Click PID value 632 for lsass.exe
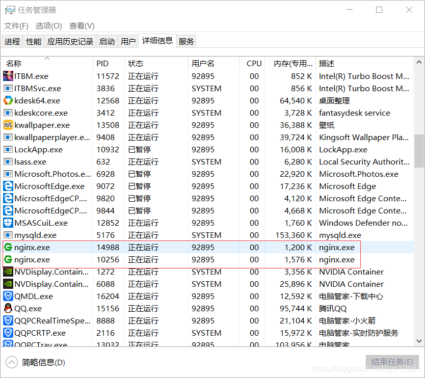Screen dimensions: 425x378 [103, 162]
